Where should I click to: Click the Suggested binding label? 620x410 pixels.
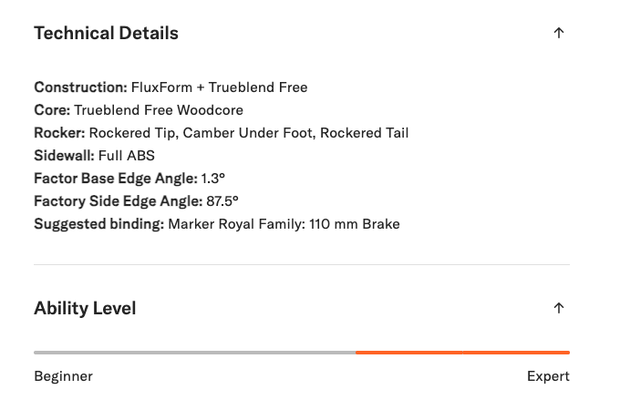[x=98, y=224]
